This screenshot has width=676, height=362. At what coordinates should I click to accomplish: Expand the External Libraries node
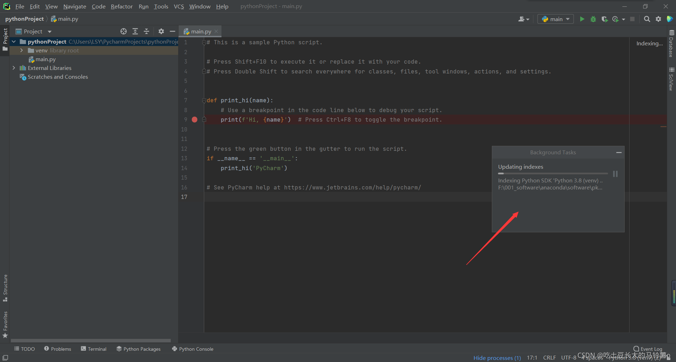14,68
